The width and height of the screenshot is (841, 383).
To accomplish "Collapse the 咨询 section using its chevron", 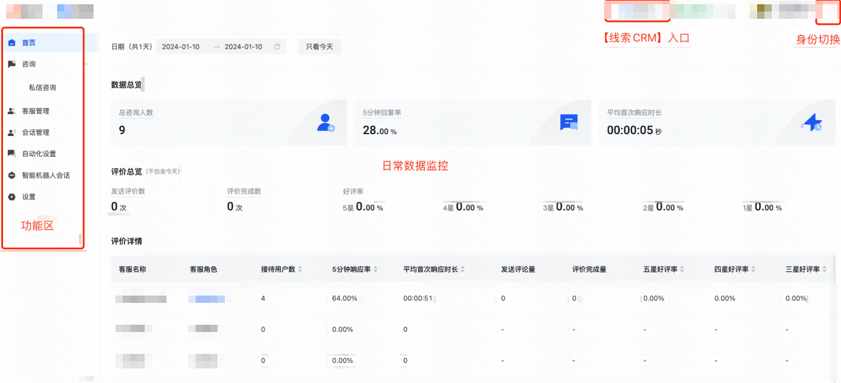I will [x=86, y=64].
